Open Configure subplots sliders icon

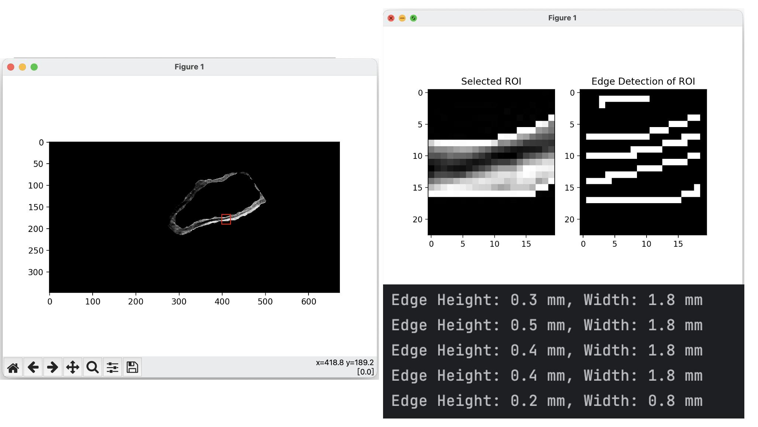(x=113, y=367)
